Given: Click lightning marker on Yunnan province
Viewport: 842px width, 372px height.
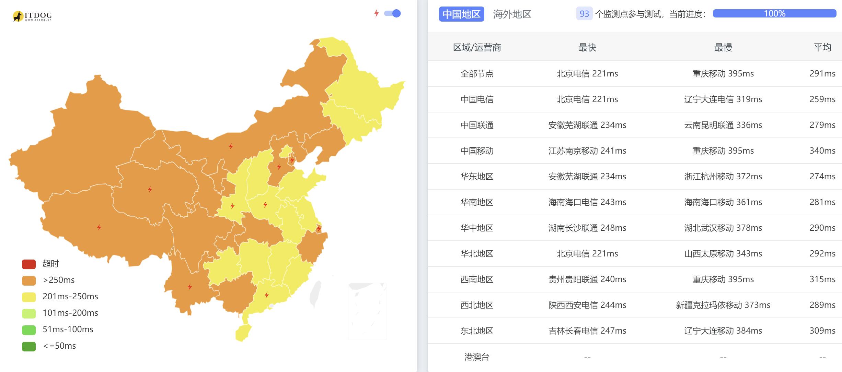Looking at the screenshot, I should pyautogui.click(x=190, y=287).
